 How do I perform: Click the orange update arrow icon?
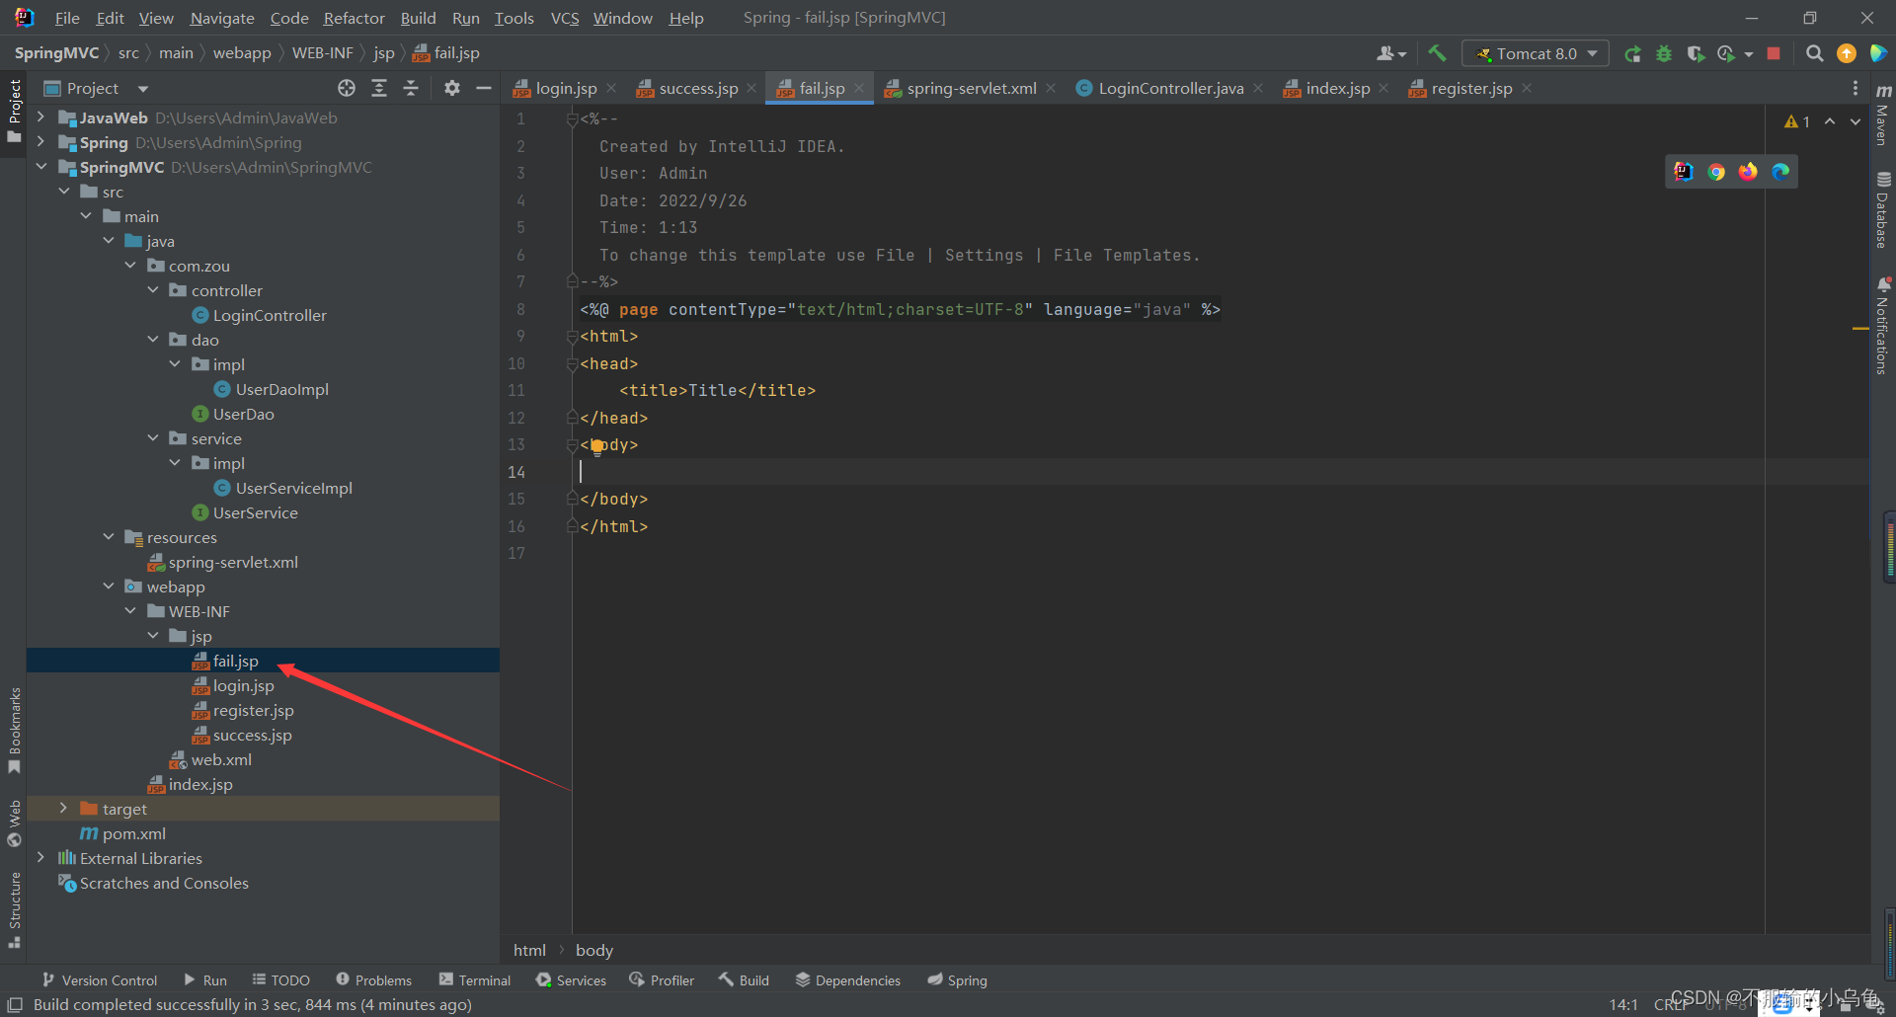[x=1847, y=53]
